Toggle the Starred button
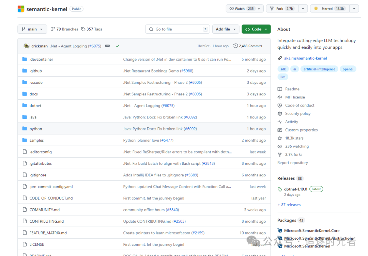 click(330, 9)
